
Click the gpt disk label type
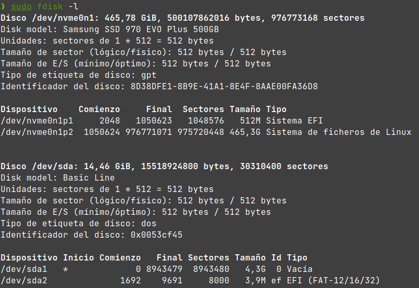coord(148,75)
